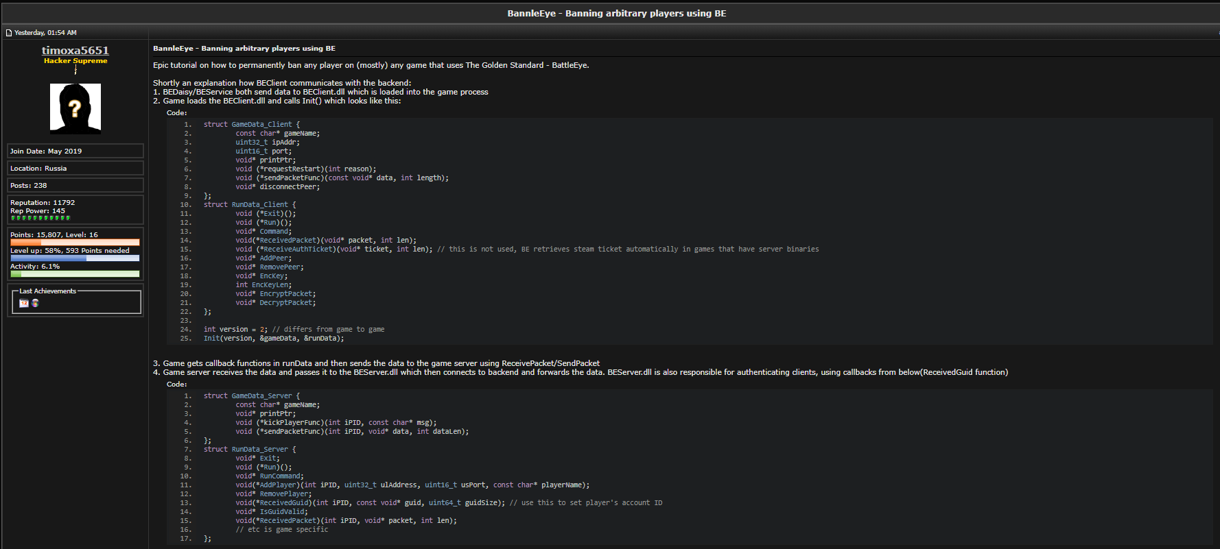Click the green Activity progress bar
1220x549 pixels.
(x=75, y=273)
